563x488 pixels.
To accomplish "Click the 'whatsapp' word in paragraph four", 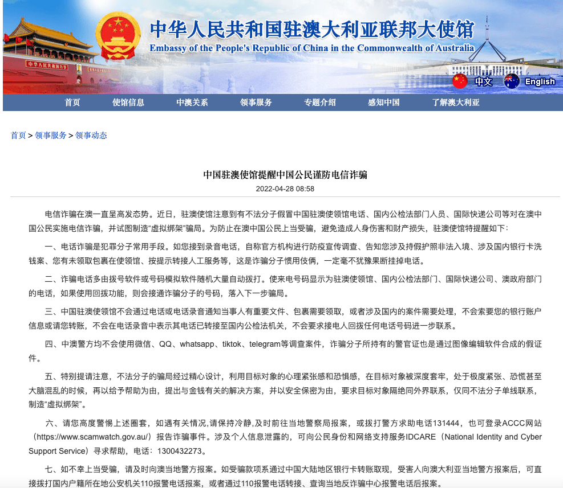I will 197,344.
